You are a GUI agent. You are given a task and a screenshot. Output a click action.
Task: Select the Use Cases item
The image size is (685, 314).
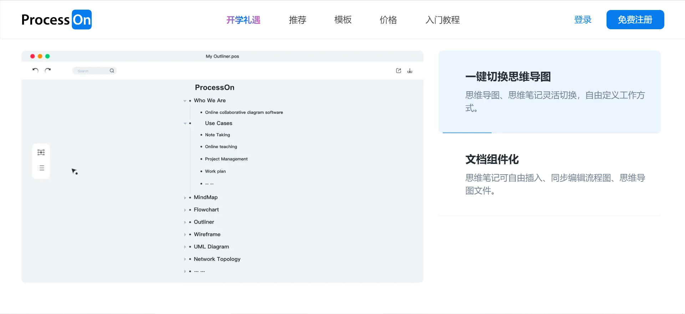coord(219,123)
